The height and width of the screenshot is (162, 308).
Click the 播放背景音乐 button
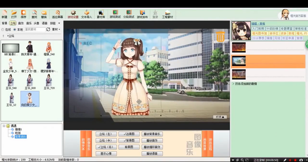tap(152, 134)
